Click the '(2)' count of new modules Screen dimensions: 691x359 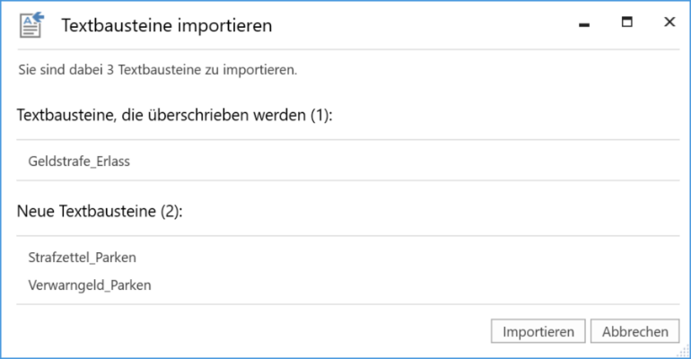click(170, 212)
